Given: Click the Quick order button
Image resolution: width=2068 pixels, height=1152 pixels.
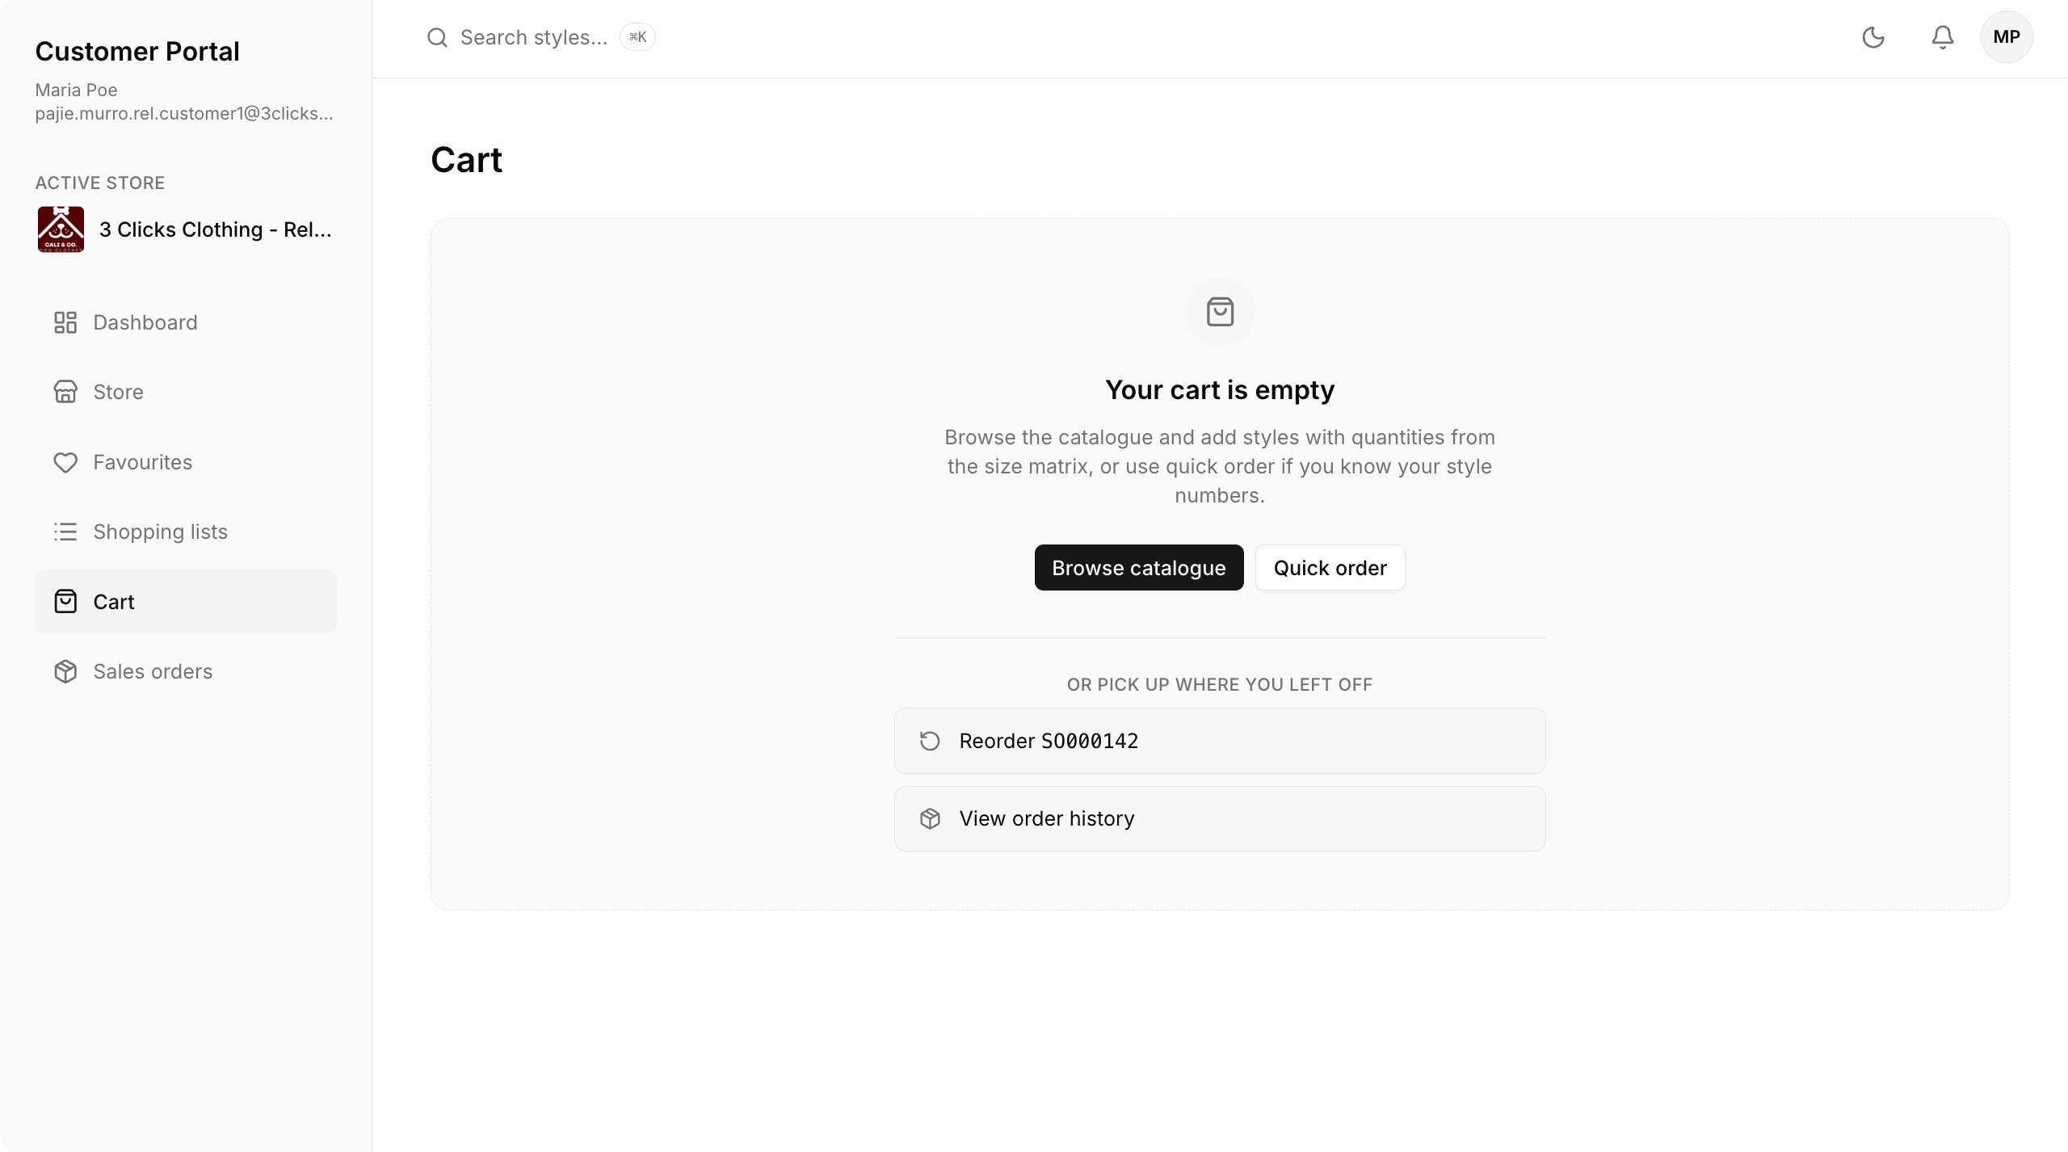Looking at the screenshot, I should tap(1330, 568).
